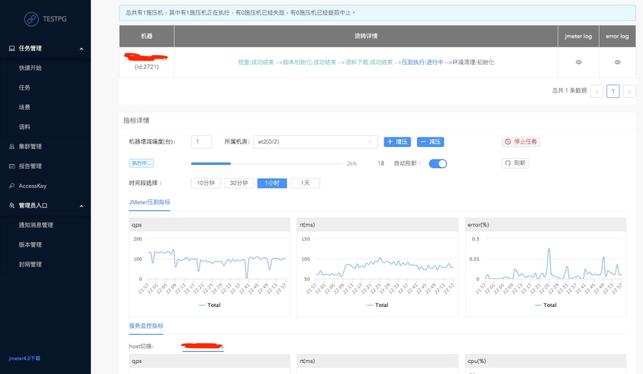
Task: Select page 1 in pagination
Action: [x=613, y=92]
